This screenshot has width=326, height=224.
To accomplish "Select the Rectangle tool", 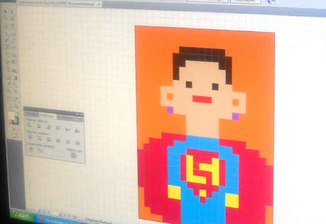I will click(13, 34).
